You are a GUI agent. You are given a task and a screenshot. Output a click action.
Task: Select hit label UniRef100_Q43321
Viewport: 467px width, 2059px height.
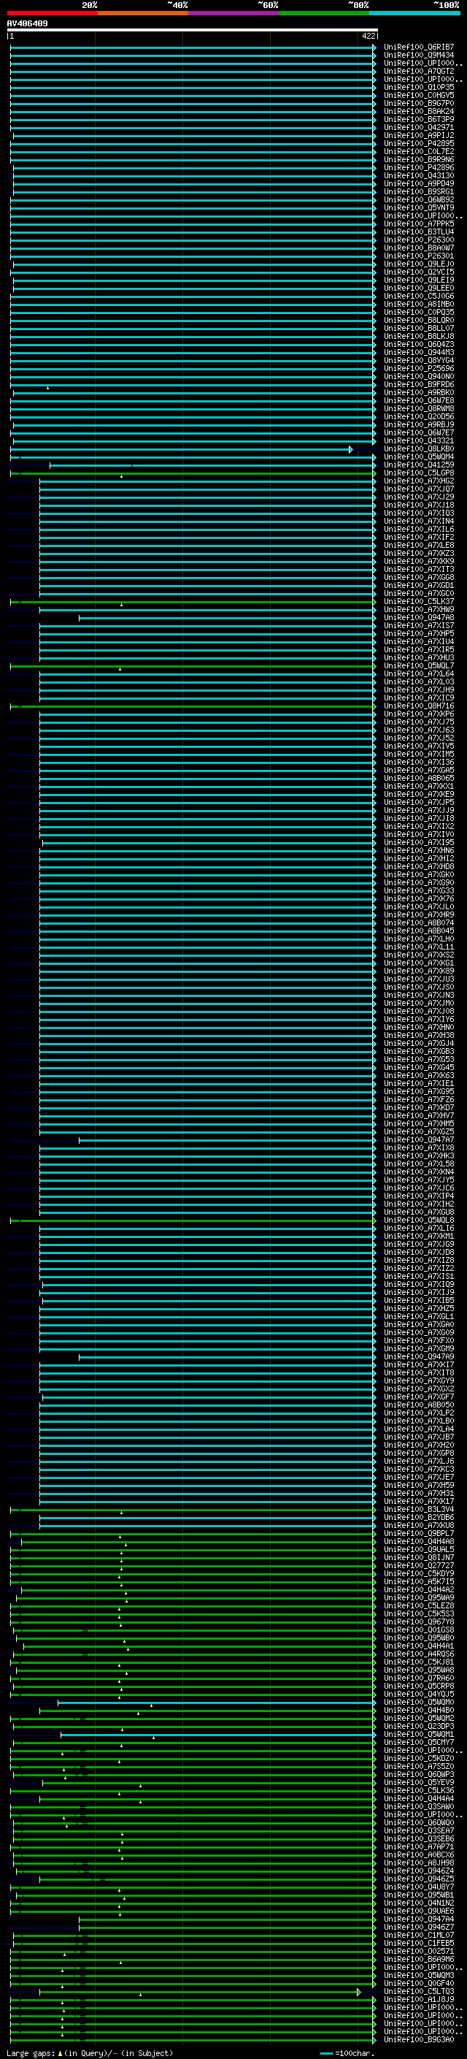(419, 440)
